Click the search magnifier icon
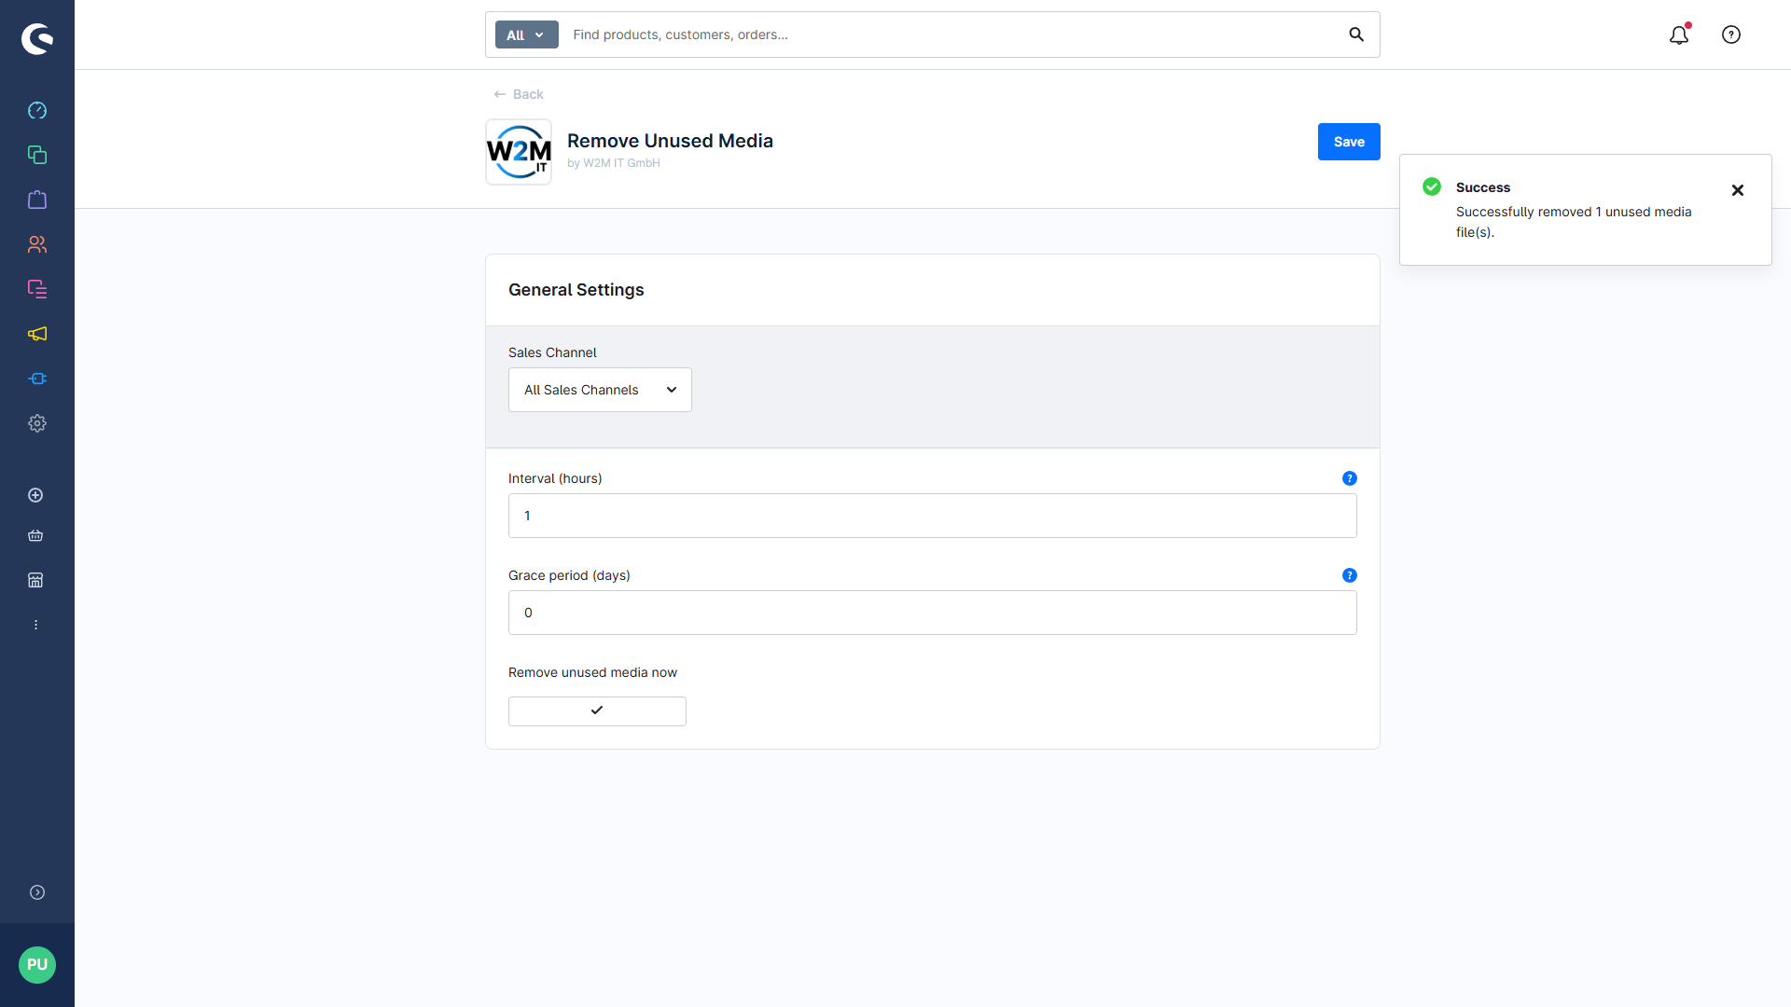1791x1007 pixels. [x=1356, y=34]
